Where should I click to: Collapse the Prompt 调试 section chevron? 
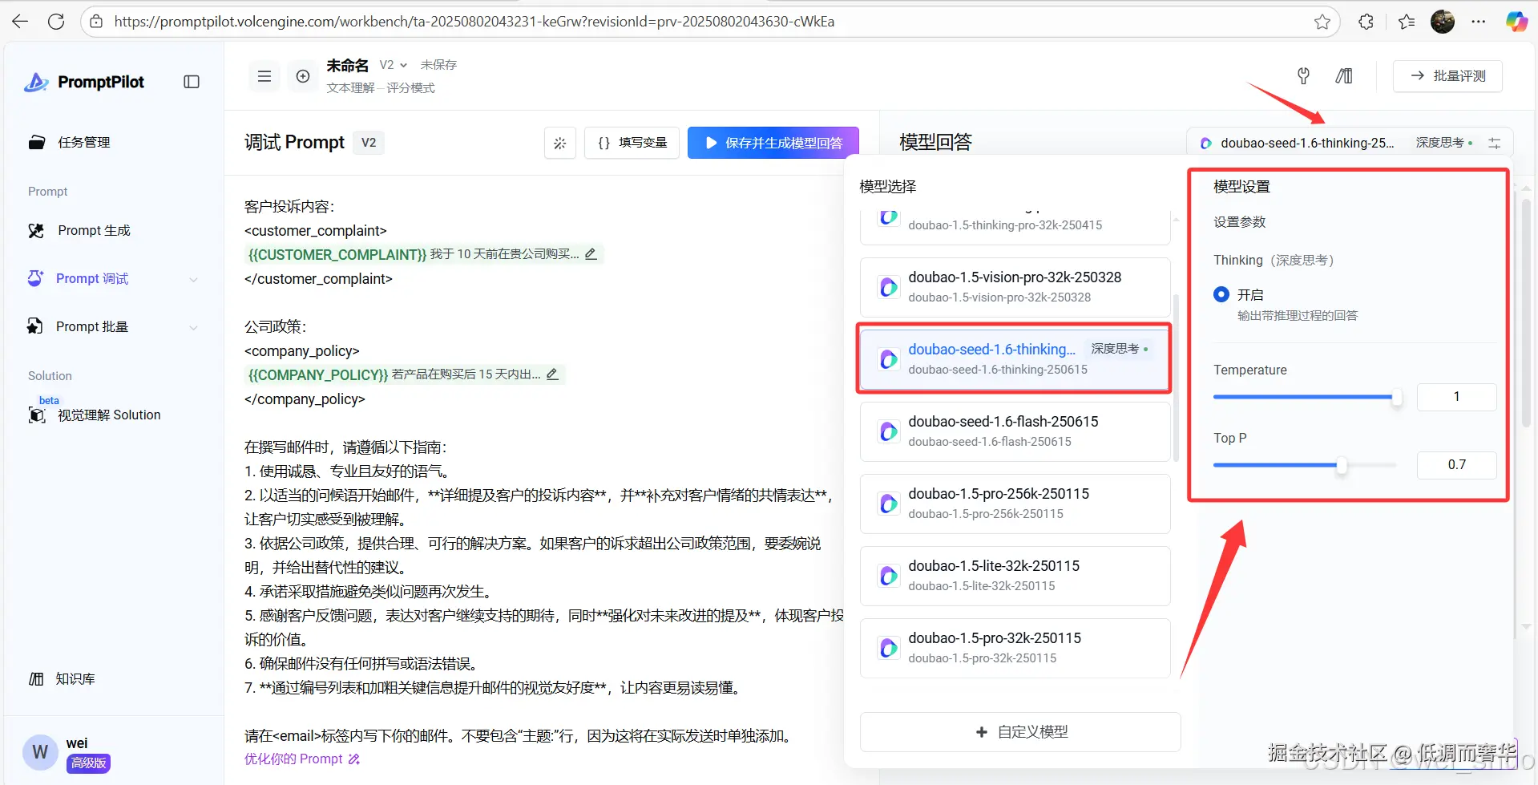click(193, 279)
